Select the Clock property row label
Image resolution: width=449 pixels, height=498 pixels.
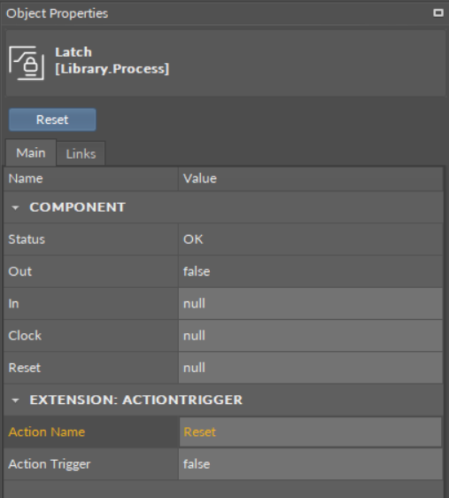pos(25,336)
